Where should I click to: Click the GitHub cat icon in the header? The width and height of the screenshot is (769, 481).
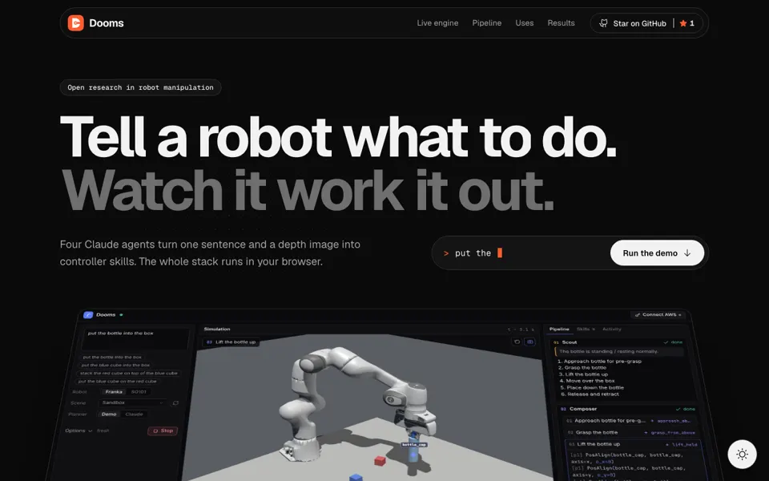[604, 23]
